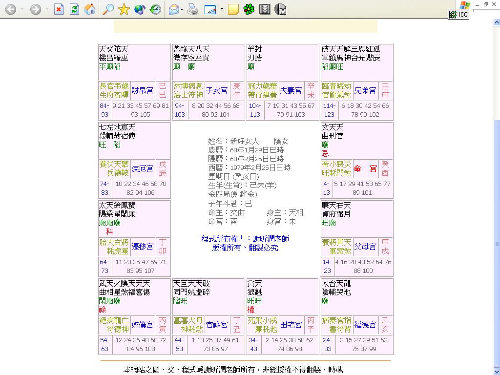Open the History panel clock icon
Image resolution: width=500 pixels, height=375 pixels.
point(154,9)
